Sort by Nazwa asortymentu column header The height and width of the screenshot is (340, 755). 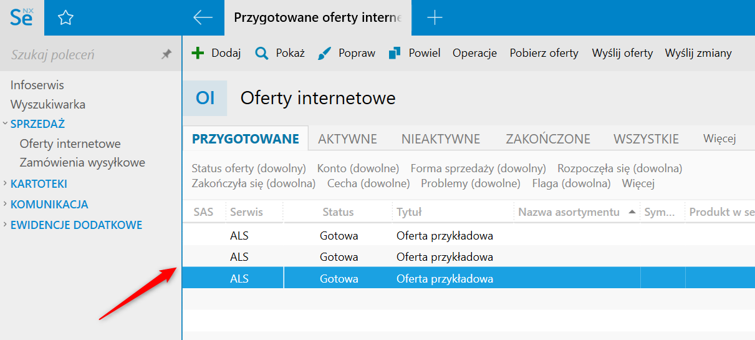coord(569,212)
